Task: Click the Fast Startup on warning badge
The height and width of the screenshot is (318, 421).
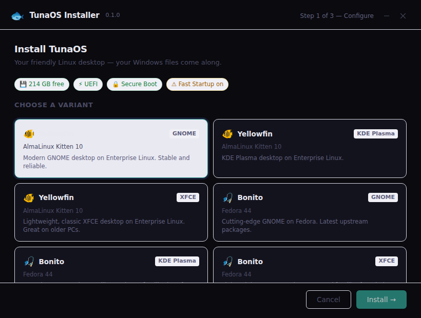Action: tap(197, 84)
